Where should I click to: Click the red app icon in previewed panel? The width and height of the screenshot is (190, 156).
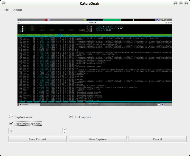click(x=46, y=20)
